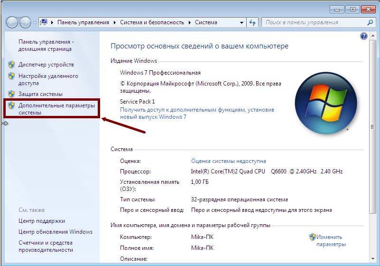This screenshot has height=266, width=380.
Task: Click the Оценка системы недоступна link
Action: point(228,161)
